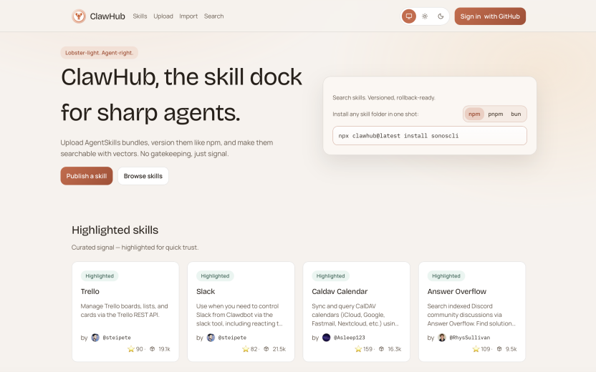Click the downloads icon on Trello card
Screen dimensions: 596x372
click(x=152, y=349)
